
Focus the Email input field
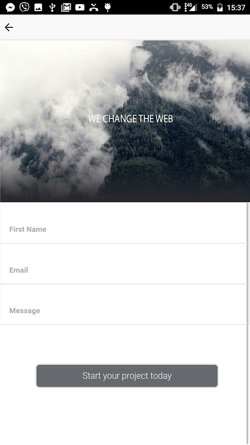click(x=124, y=264)
